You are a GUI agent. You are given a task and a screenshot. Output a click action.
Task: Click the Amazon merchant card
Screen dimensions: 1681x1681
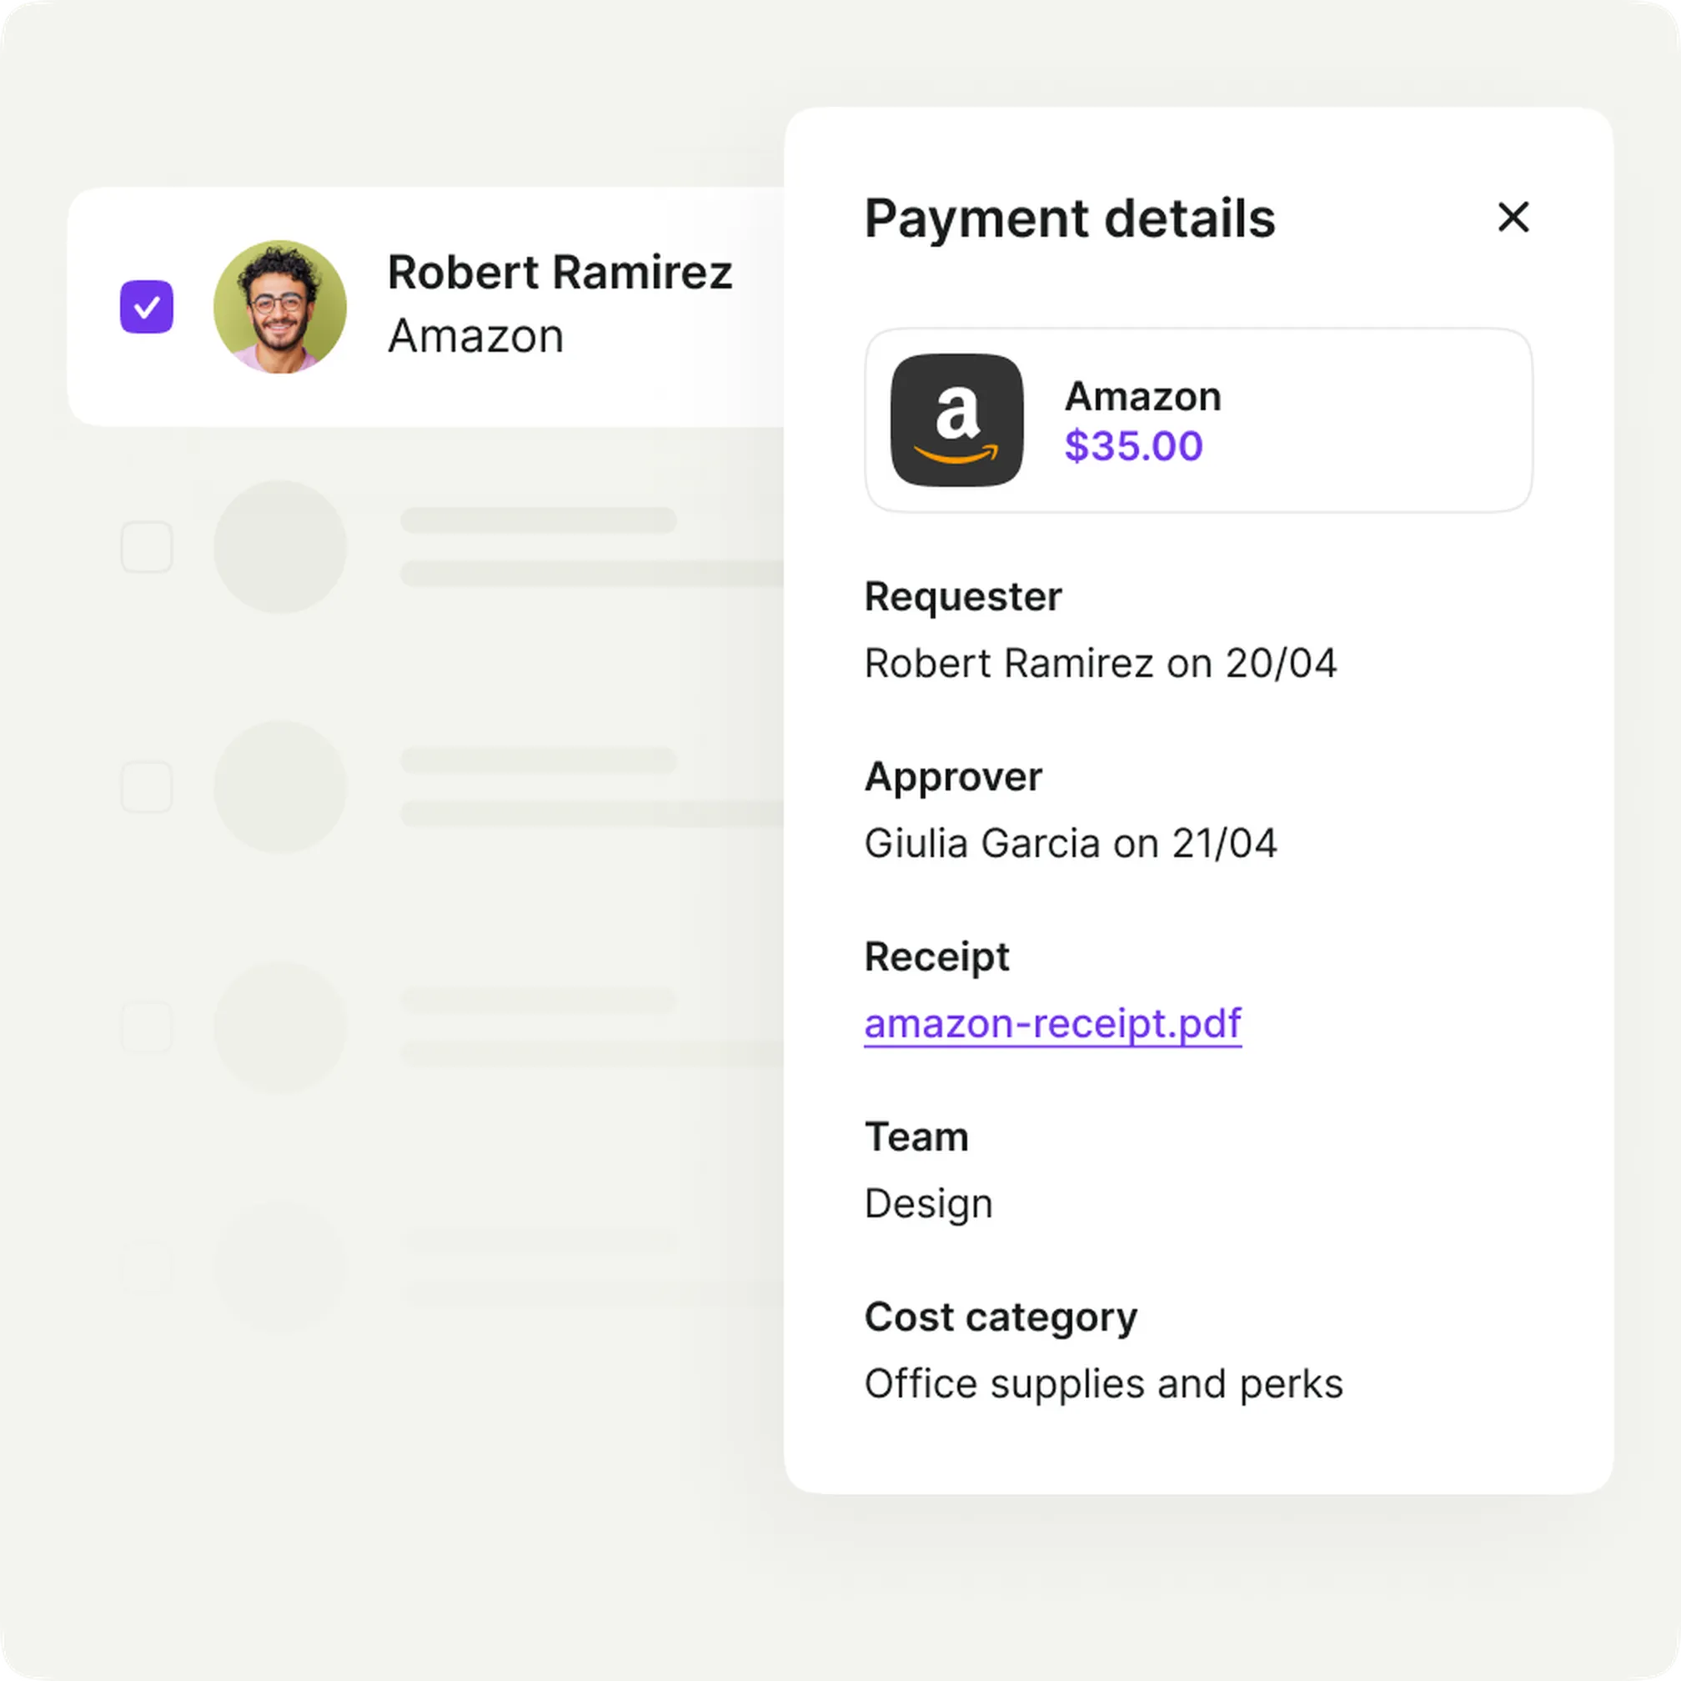pos(1198,419)
